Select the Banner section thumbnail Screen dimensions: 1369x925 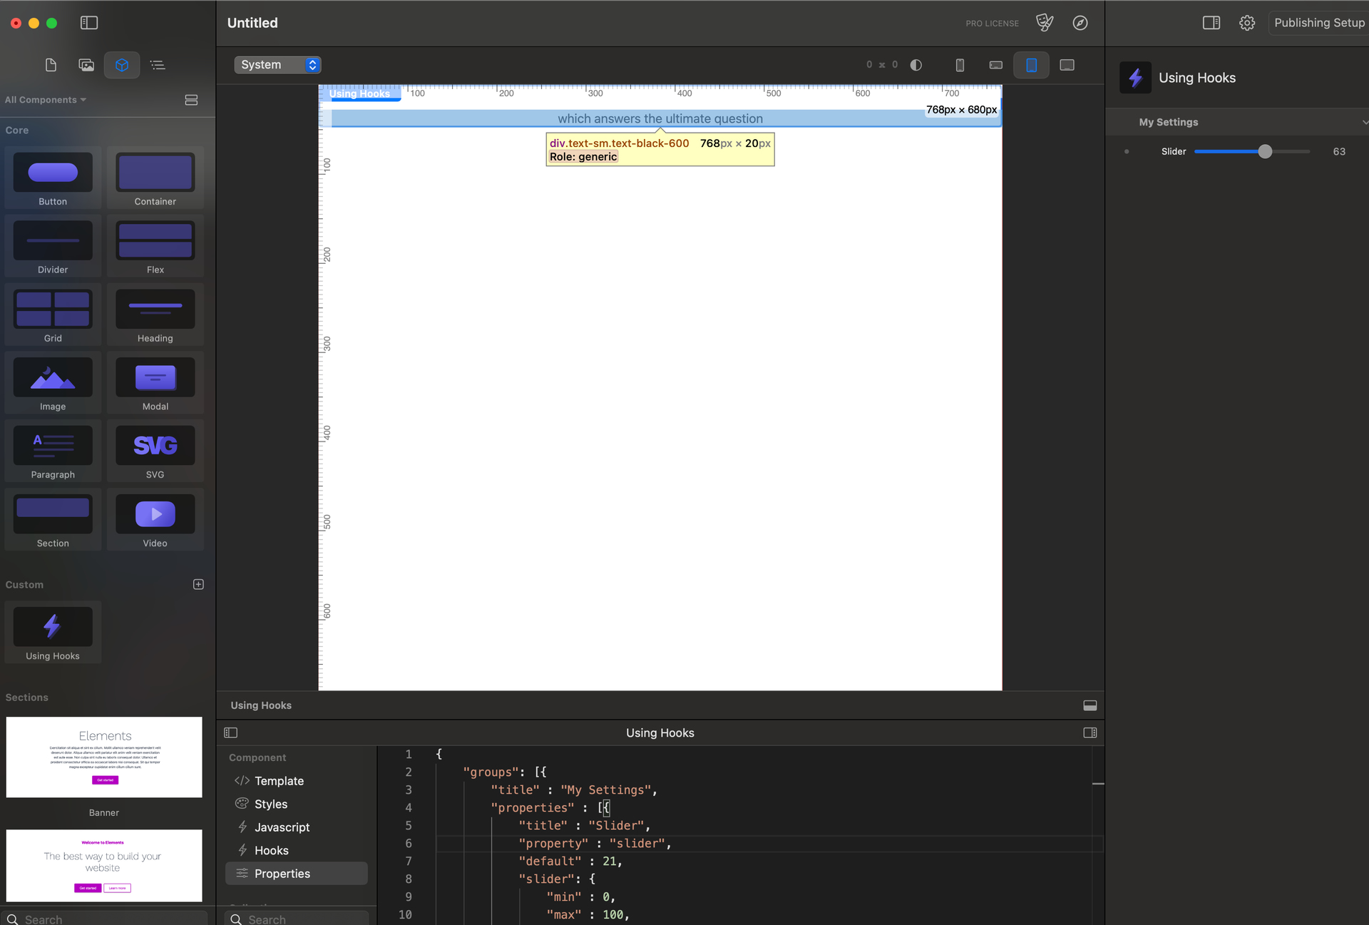[x=104, y=757]
